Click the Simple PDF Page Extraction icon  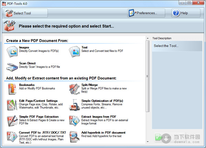12,121
